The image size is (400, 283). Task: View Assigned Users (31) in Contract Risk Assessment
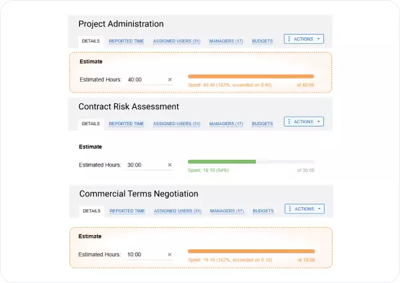pyautogui.click(x=177, y=124)
